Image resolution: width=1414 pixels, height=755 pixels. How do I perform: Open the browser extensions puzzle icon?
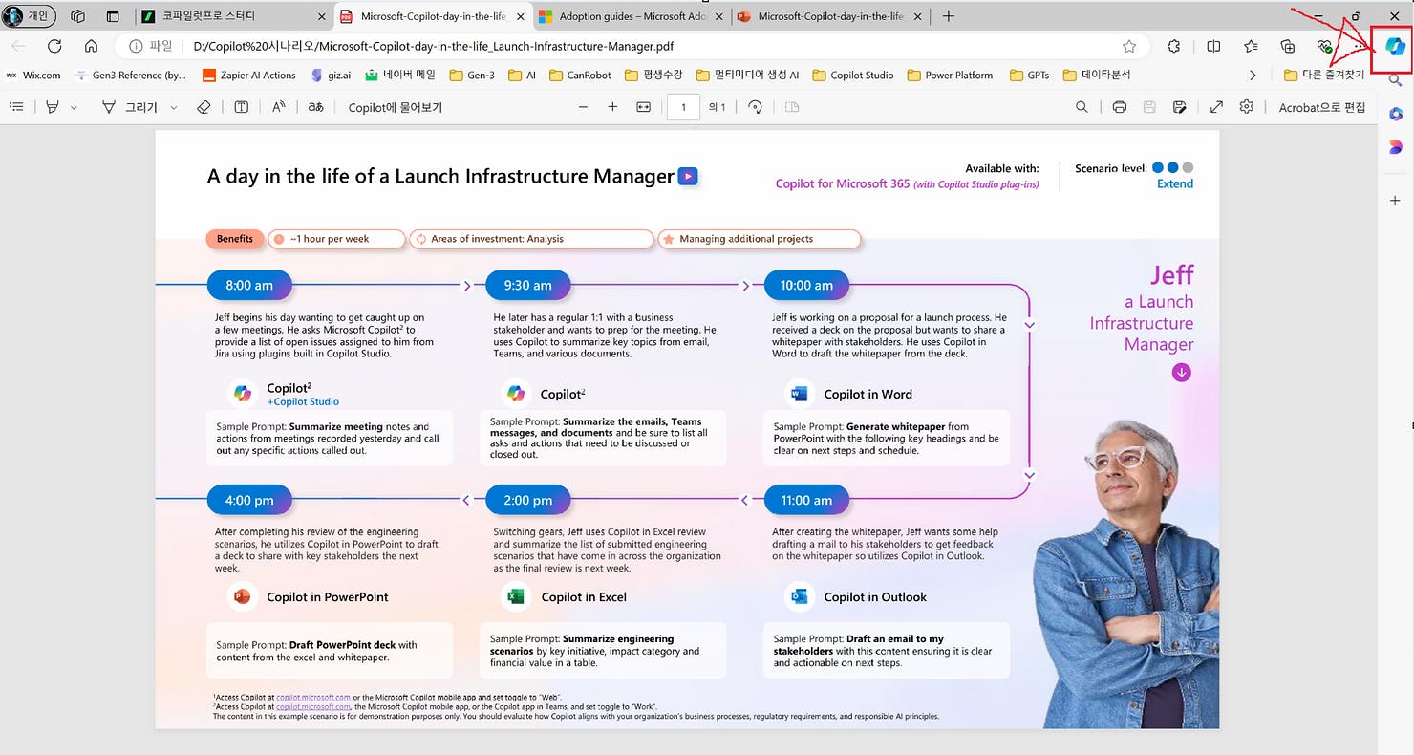tap(1174, 46)
